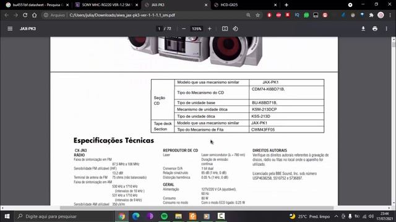Screen dimensions: 396x222
Task: Open the Chrome profile avatar
Action: tap(381, 15)
